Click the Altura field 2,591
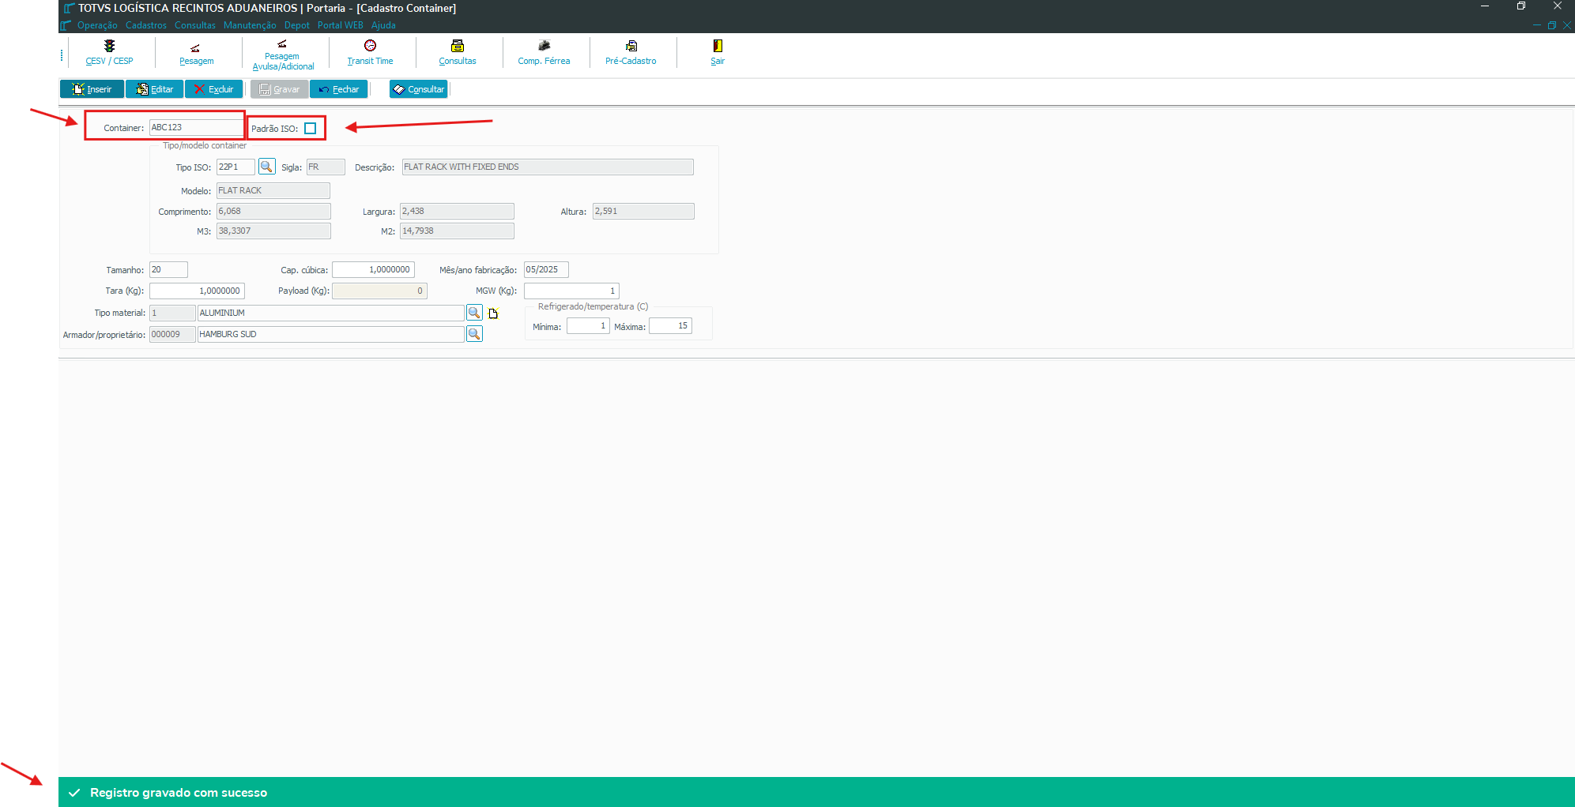 coord(643,211)
